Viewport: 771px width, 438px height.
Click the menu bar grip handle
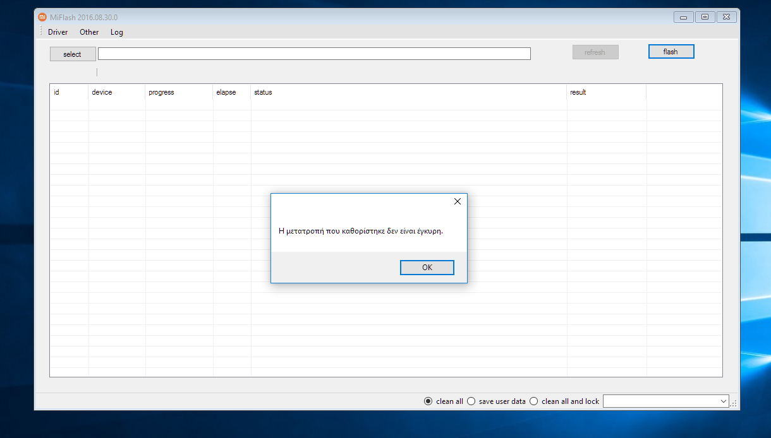click(x=41, y=31)
